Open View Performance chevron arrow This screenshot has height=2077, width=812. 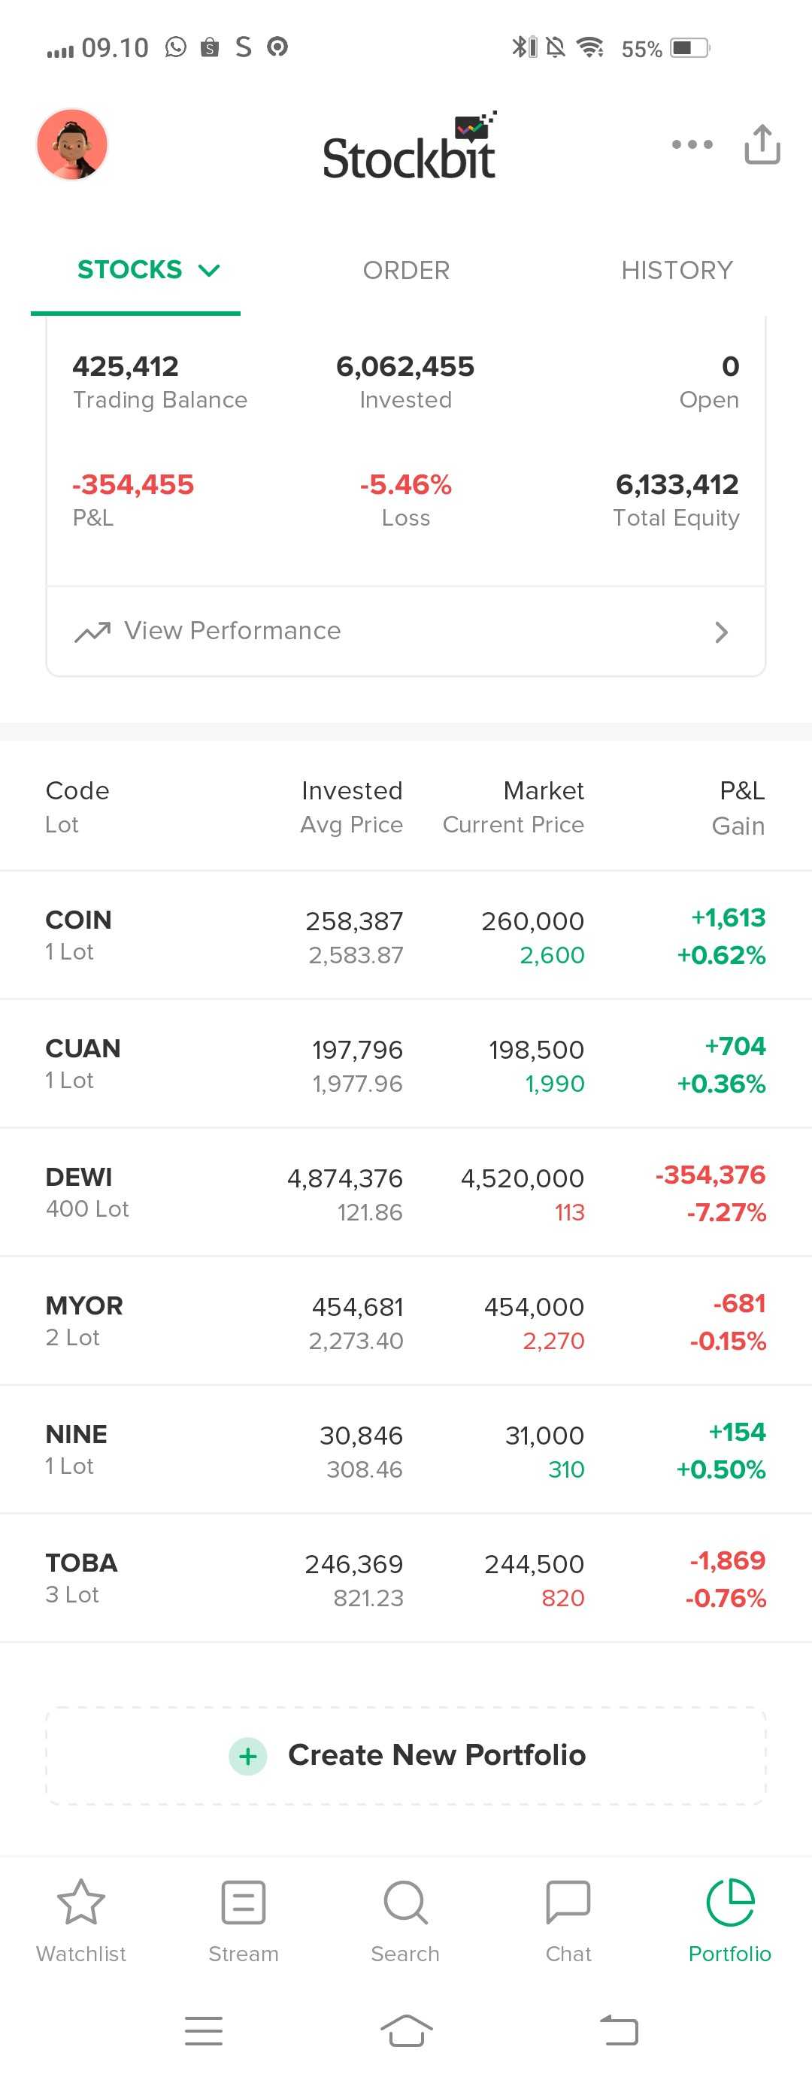coord(721,632)
